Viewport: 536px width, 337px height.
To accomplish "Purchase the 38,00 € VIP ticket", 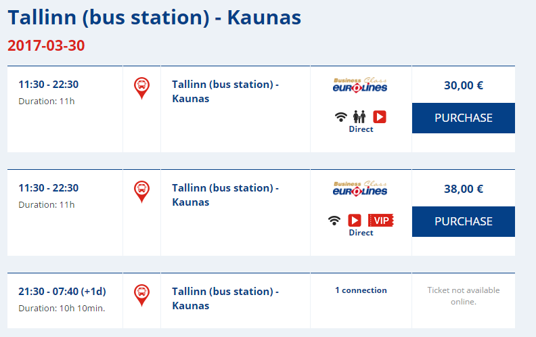I will pos(463,221).
